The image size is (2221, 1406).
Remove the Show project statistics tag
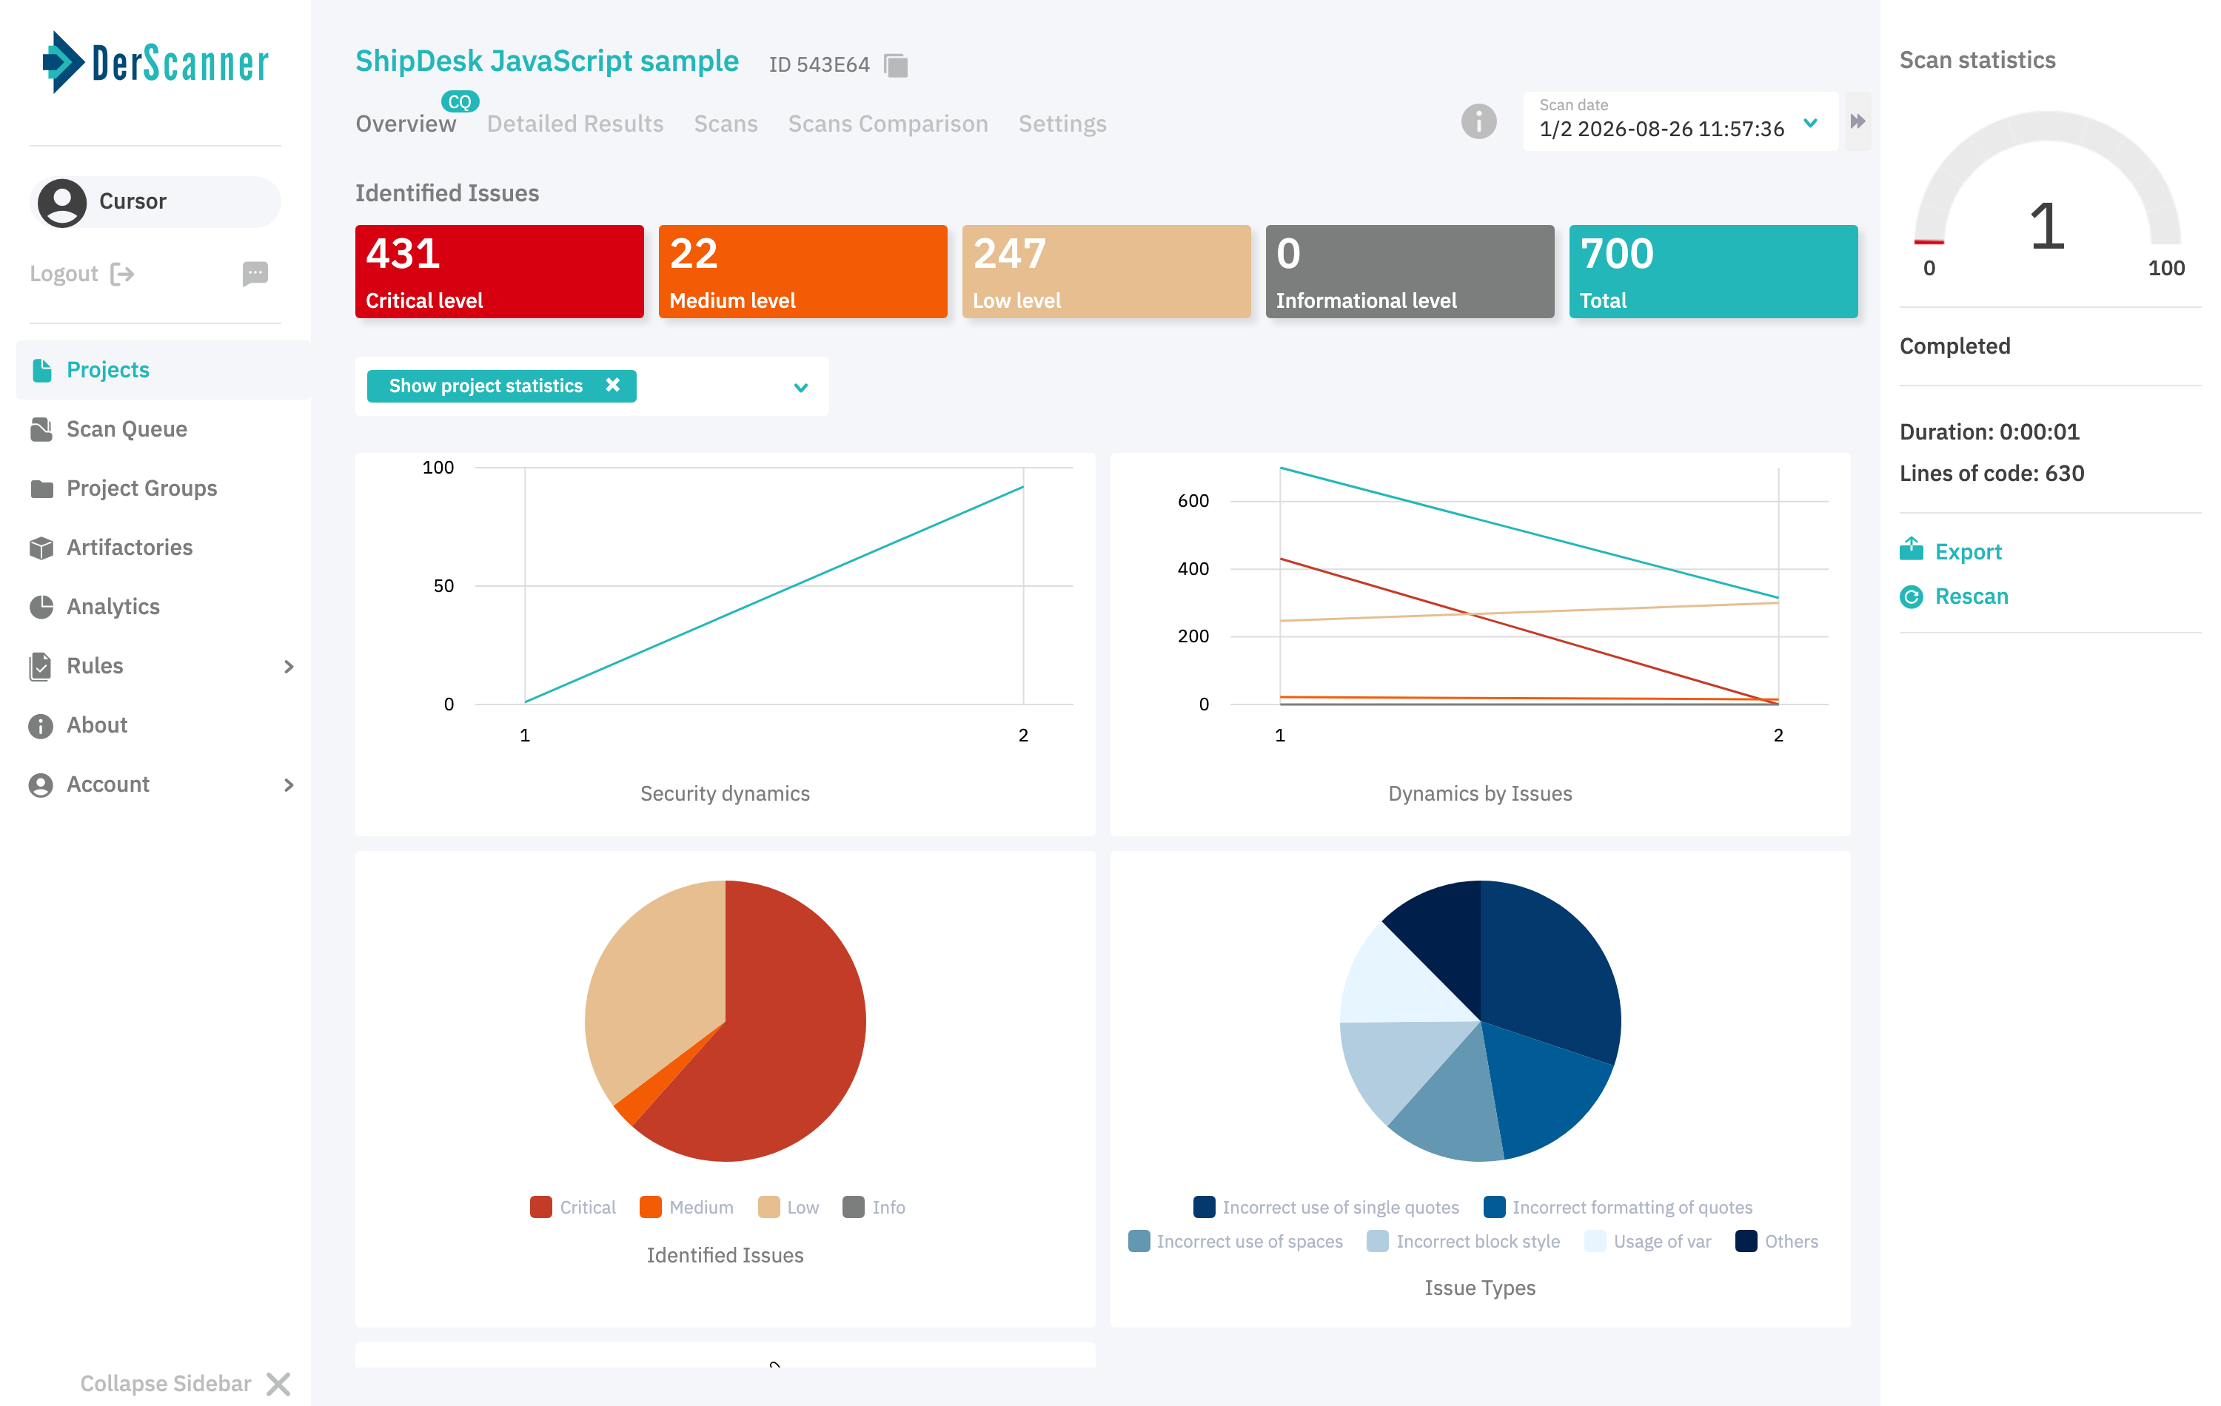[x=612, y=385]
